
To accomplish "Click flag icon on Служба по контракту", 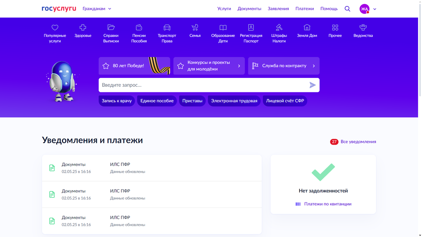I will [255, 66].
